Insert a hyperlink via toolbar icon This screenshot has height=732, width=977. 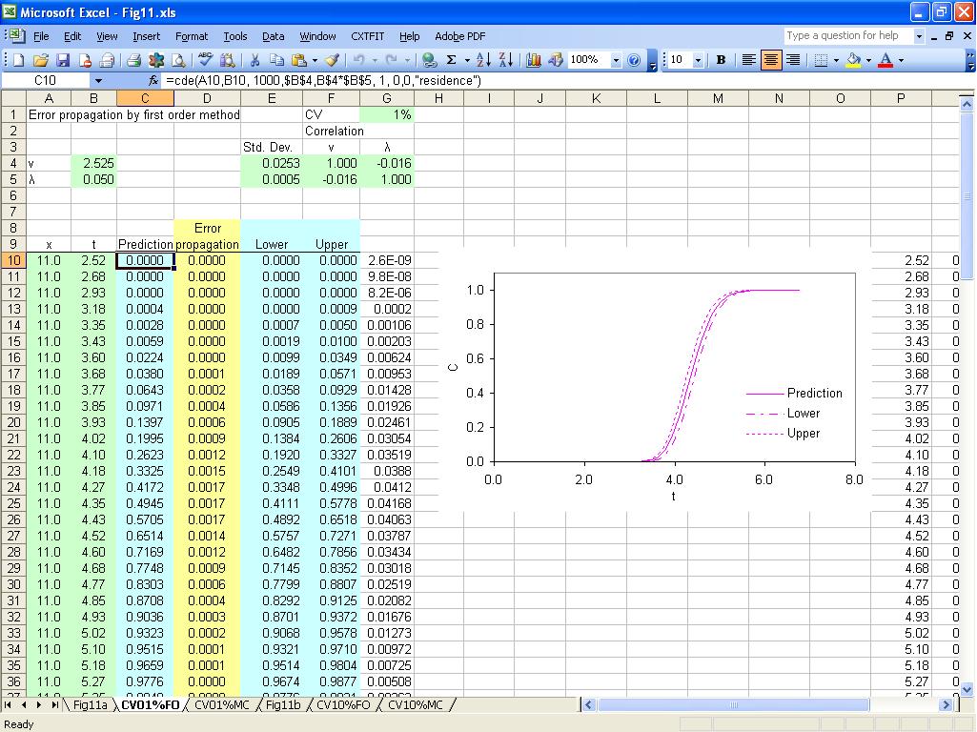click(x=428, y=60)
